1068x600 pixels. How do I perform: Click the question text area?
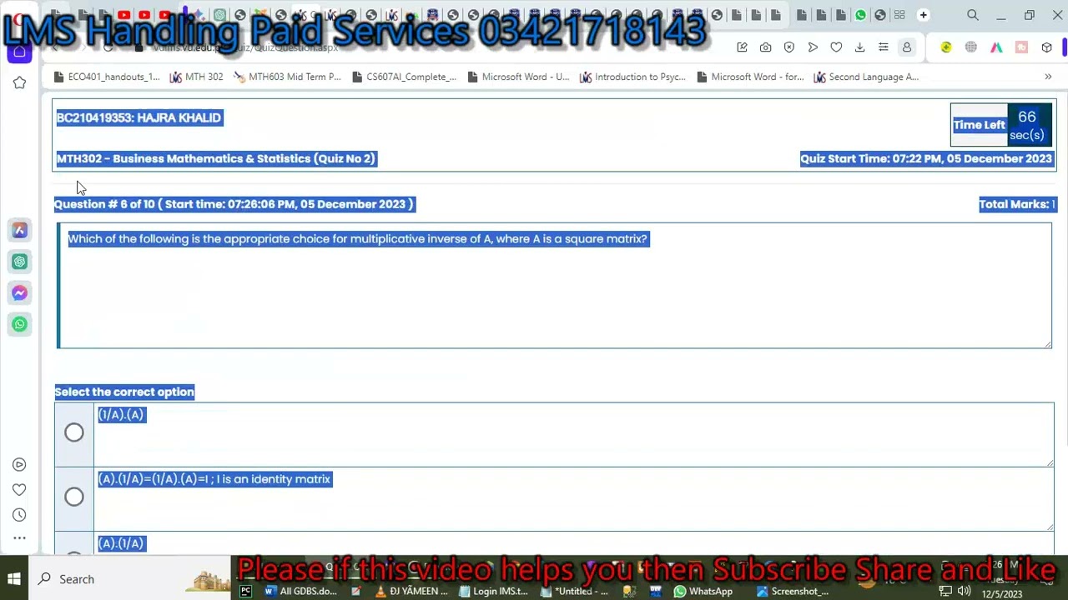click(554, 285)
